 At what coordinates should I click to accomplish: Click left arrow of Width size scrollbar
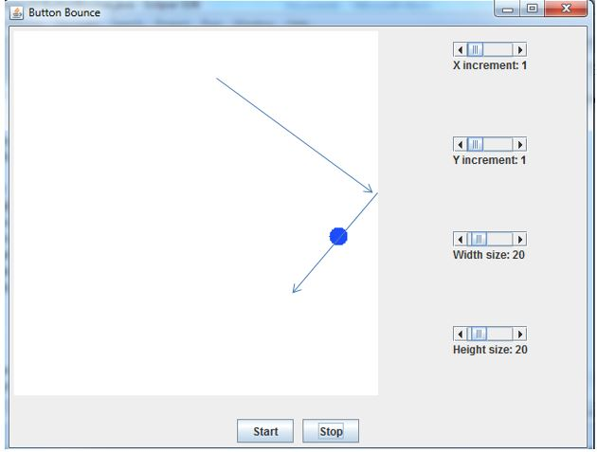point(461,239)
